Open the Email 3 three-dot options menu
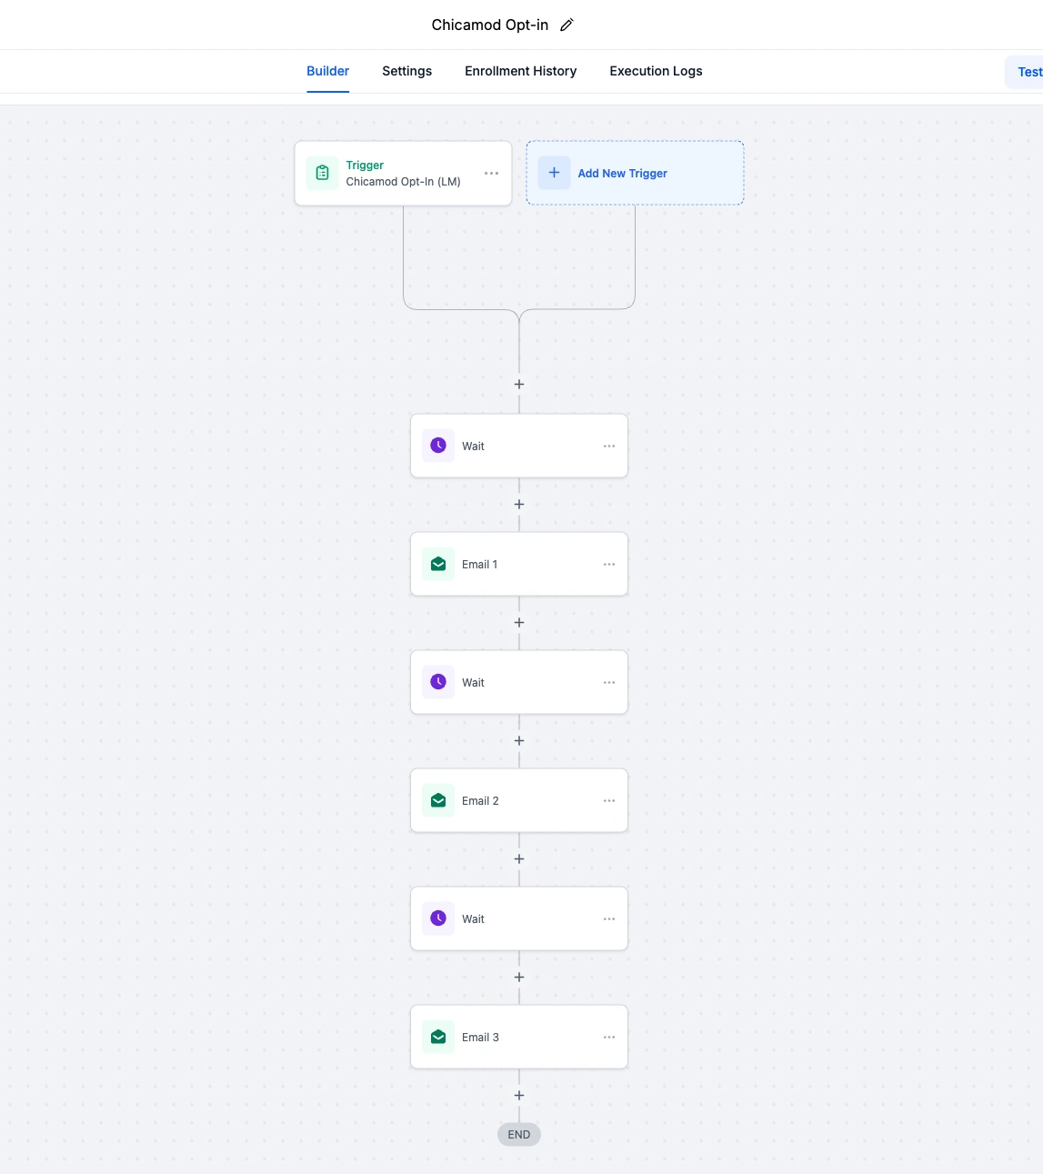 pyautogui.click(x=609, y=1038)
